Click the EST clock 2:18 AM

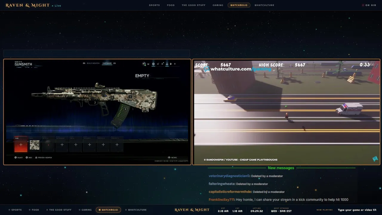click(223, 211)
